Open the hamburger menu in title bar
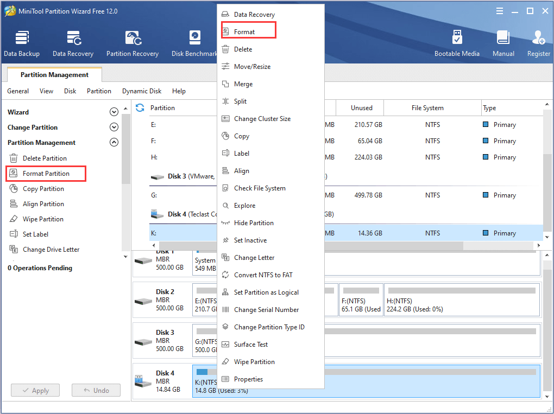Viewport: 554px width, 414px height. pos(500,11)
